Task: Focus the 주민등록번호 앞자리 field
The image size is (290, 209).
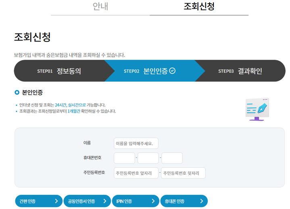Action: [x=136, y=173]
